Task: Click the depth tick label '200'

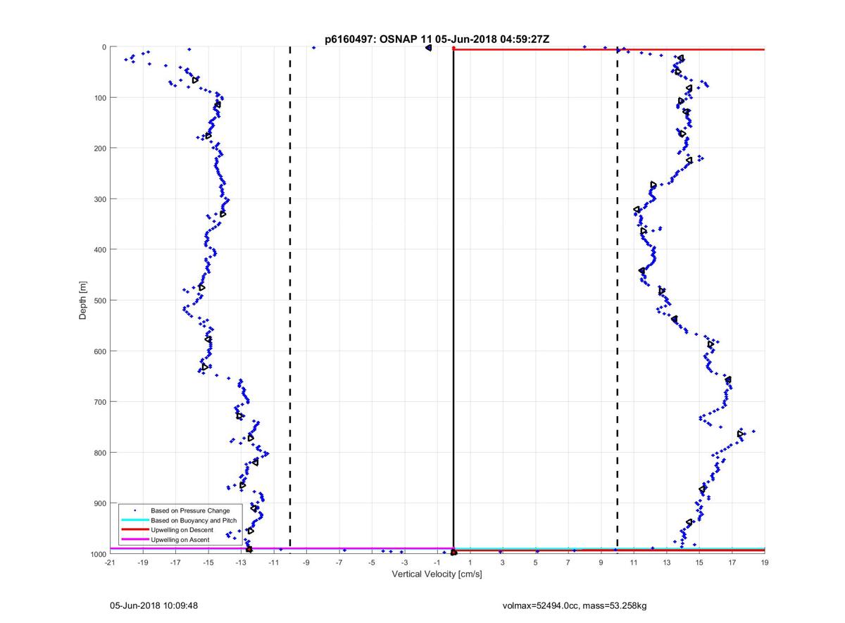Action: [99, 148]
